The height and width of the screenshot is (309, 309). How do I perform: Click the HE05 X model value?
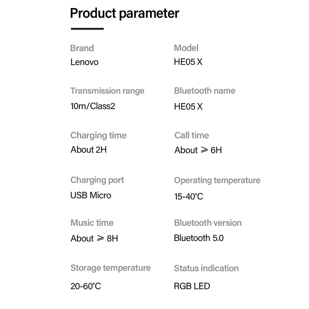click(x=188, y=62)
